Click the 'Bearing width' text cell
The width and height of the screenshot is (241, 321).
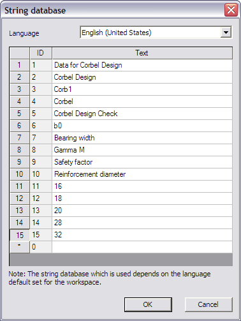click(x=142, y=138)
